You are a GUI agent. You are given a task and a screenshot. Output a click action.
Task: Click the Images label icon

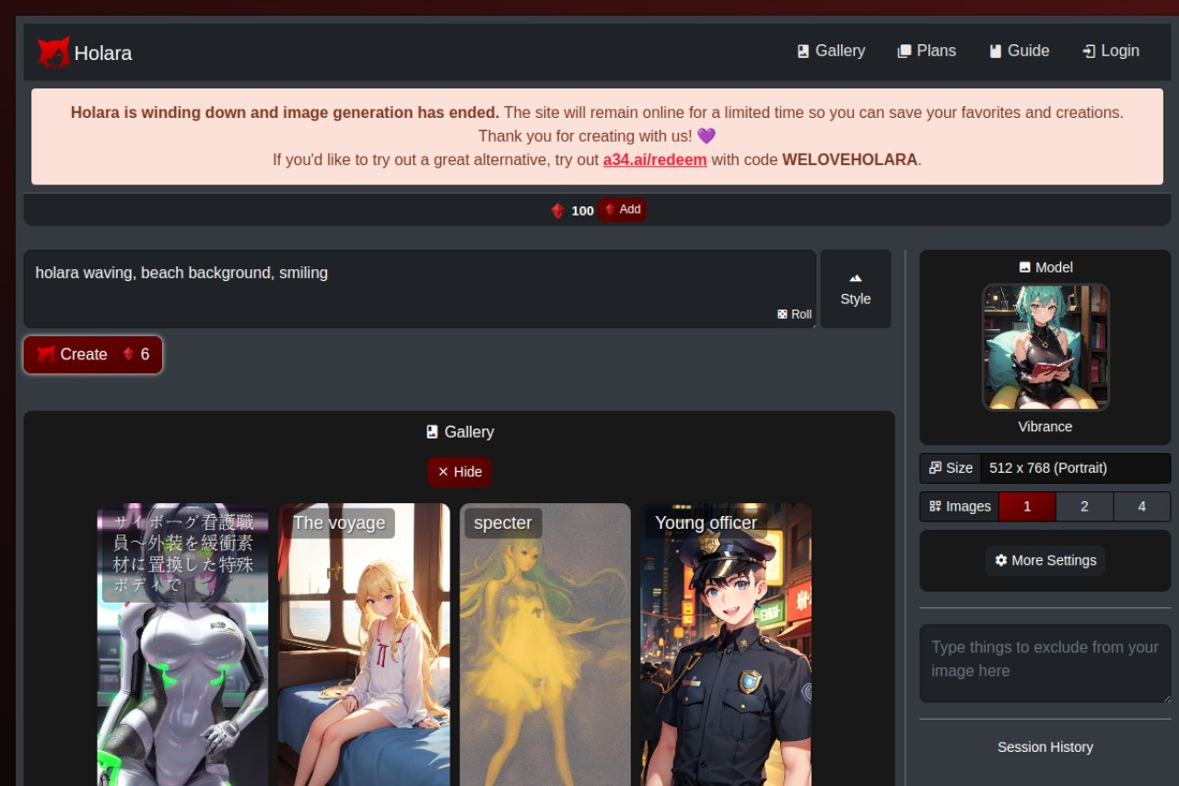point(935,506)
